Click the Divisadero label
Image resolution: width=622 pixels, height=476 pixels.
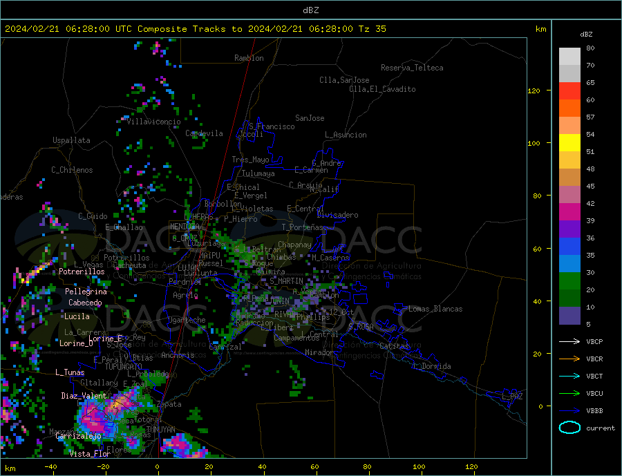point(337,215)
